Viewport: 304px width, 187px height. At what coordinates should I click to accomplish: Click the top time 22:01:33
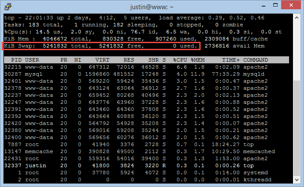tap(39, 18)
